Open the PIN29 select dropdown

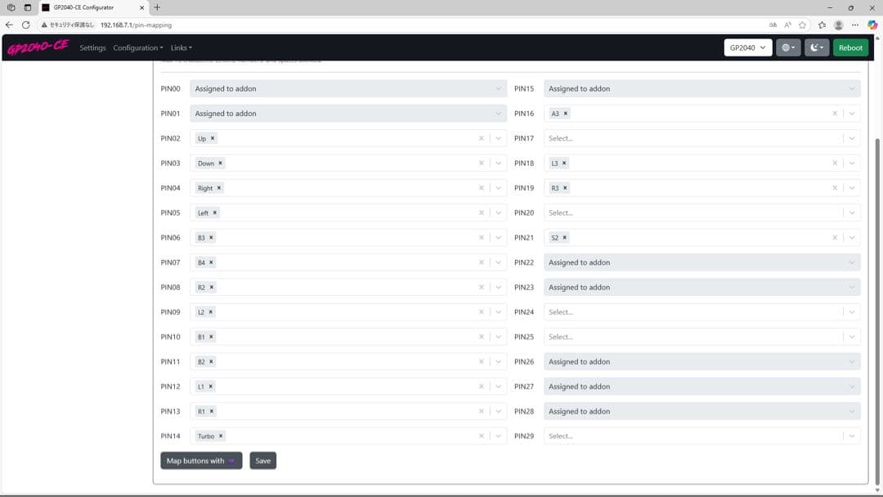click(x=852, y=437)
